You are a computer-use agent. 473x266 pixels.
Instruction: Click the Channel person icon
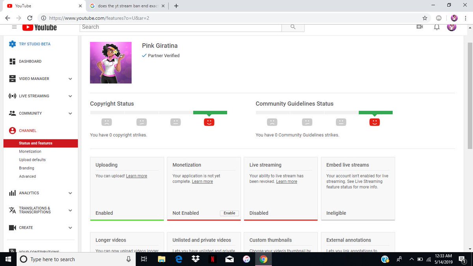(12, 131)
